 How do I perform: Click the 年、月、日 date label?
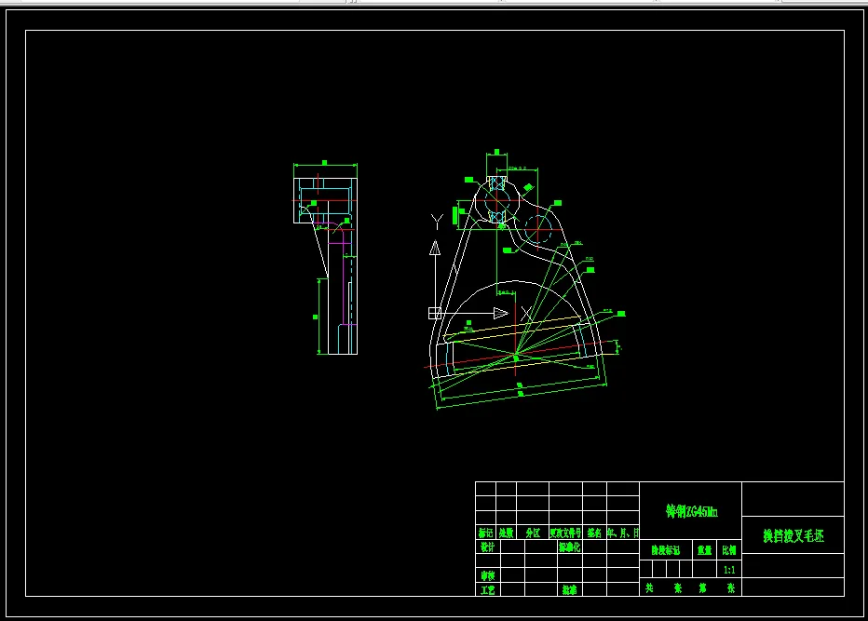[x=623, y=533]
